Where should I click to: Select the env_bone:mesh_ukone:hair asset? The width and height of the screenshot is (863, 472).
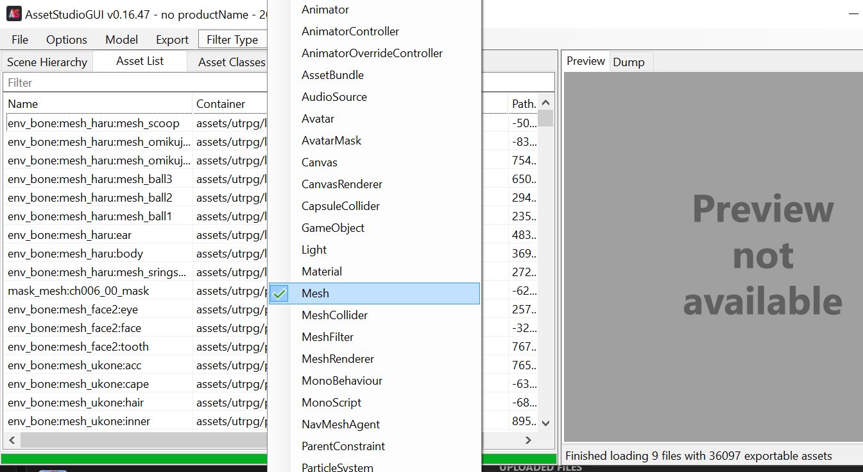click(x=76, y=403)
